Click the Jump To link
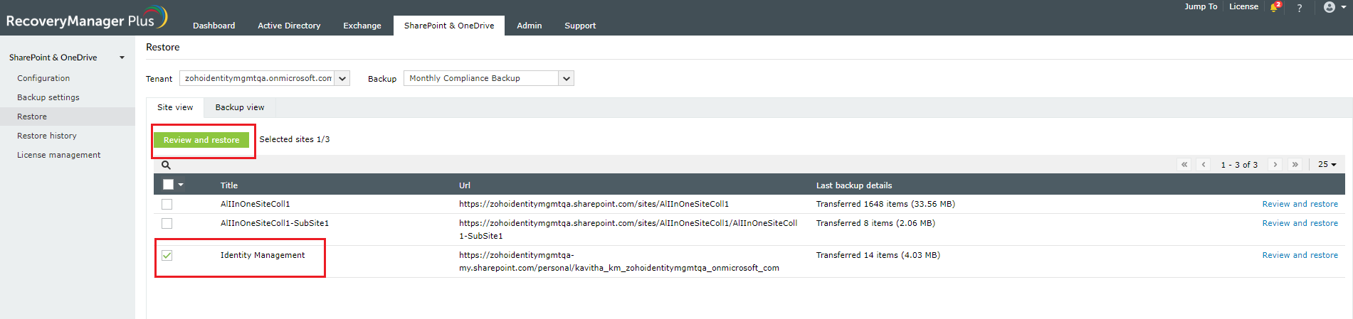1353x319 pixels. click(x=1201, y=6)
